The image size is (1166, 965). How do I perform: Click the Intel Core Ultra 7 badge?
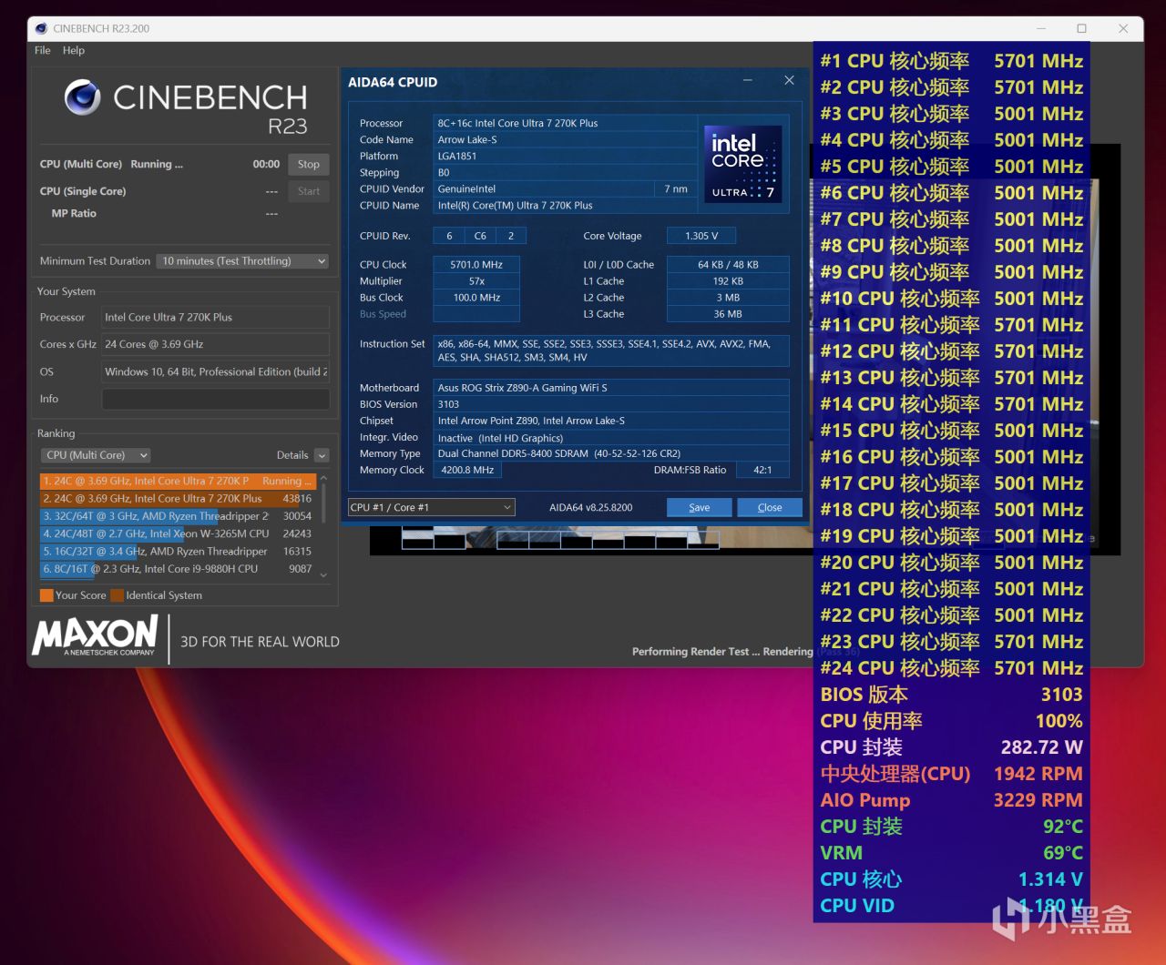point(743,165)
